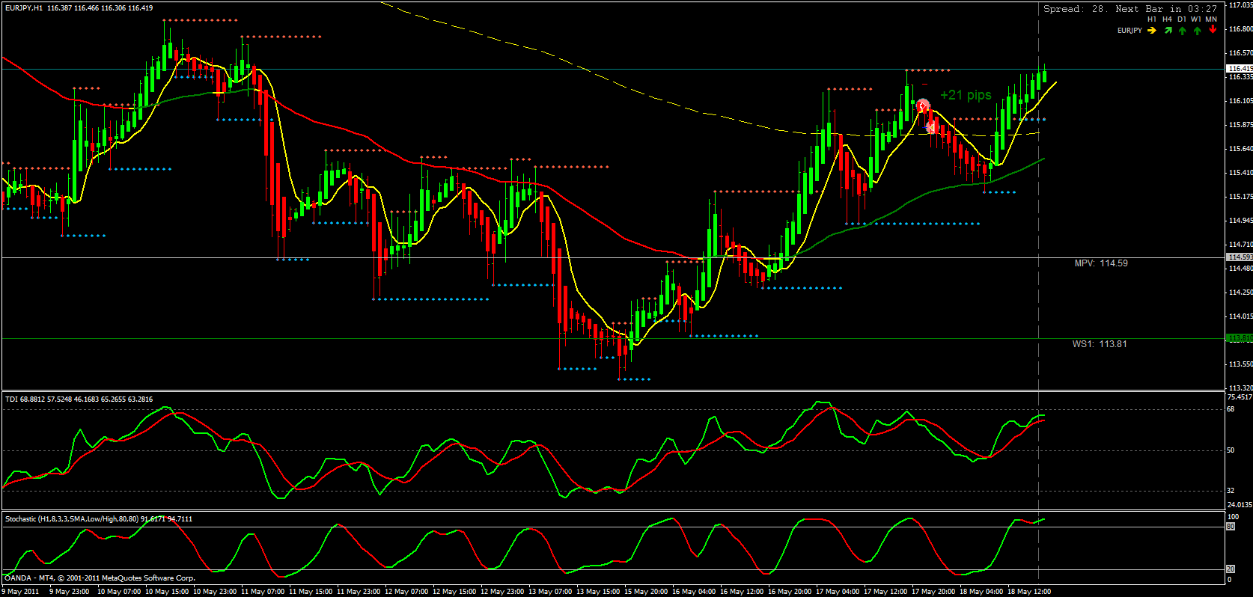Image resolution: width=1253 pixels, height=597 pixels.
Task: Click the 114.593 price tag on axis
Action: pyautogui.click(x=1240, y=257)
